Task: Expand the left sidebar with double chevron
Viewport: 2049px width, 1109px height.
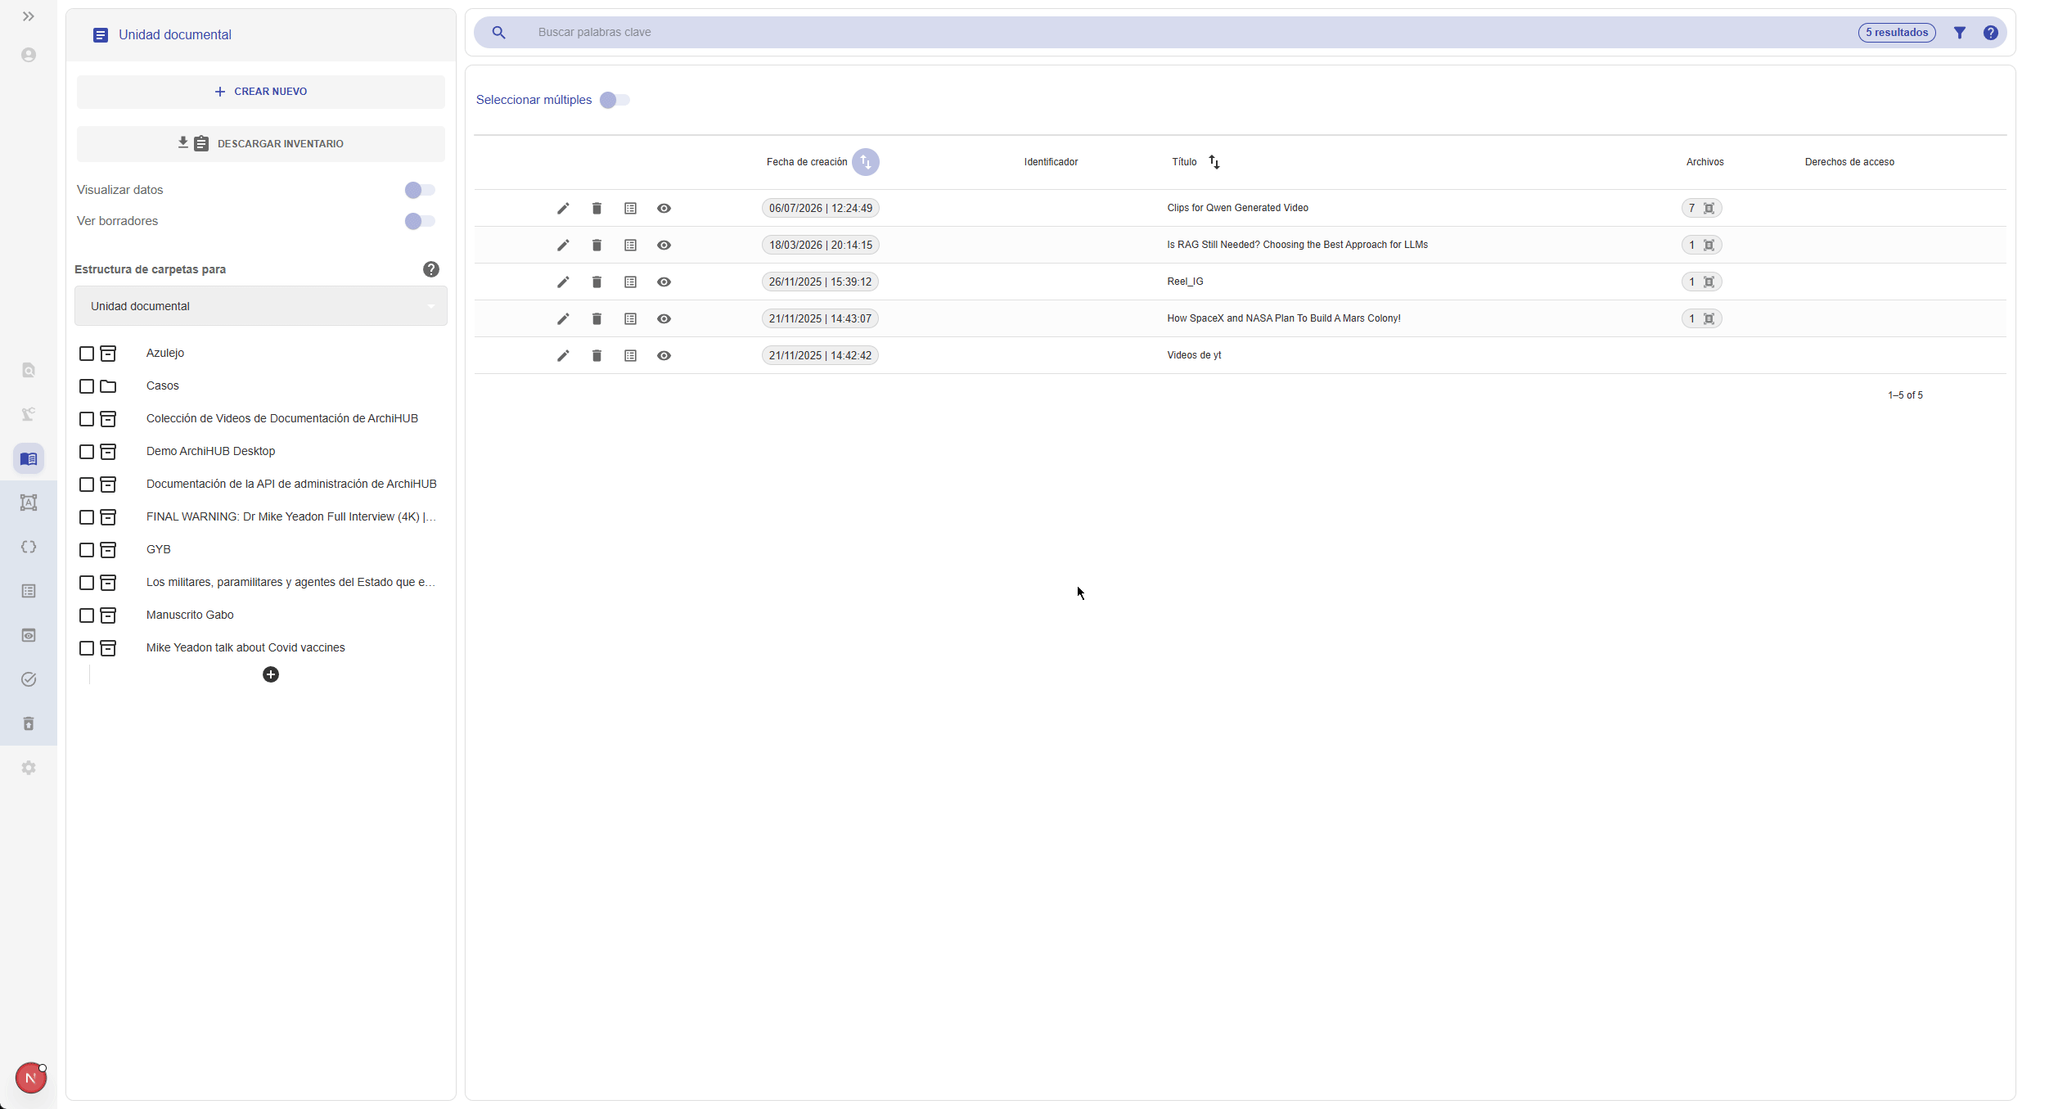Action: pyautogui.click(x=29, y=16)
